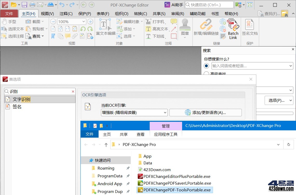
Task: Select the Hand (手型) tool
Action: pos(9,22)
